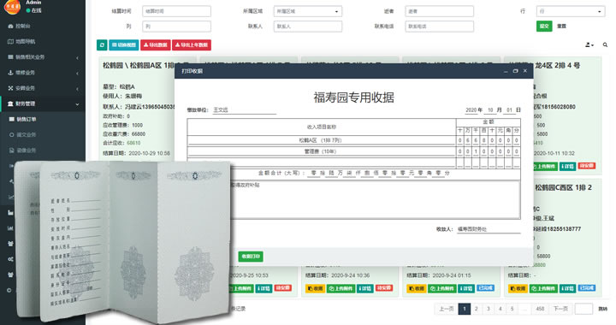Click the green 提交 submit button
This screenshot has height=325, width=616.
[x=544, y=27]
